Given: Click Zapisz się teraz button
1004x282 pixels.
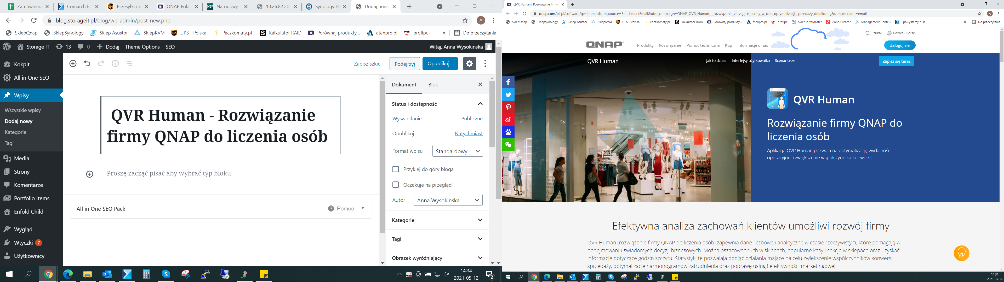Looking at the screenshot, I should coord(897,61).
